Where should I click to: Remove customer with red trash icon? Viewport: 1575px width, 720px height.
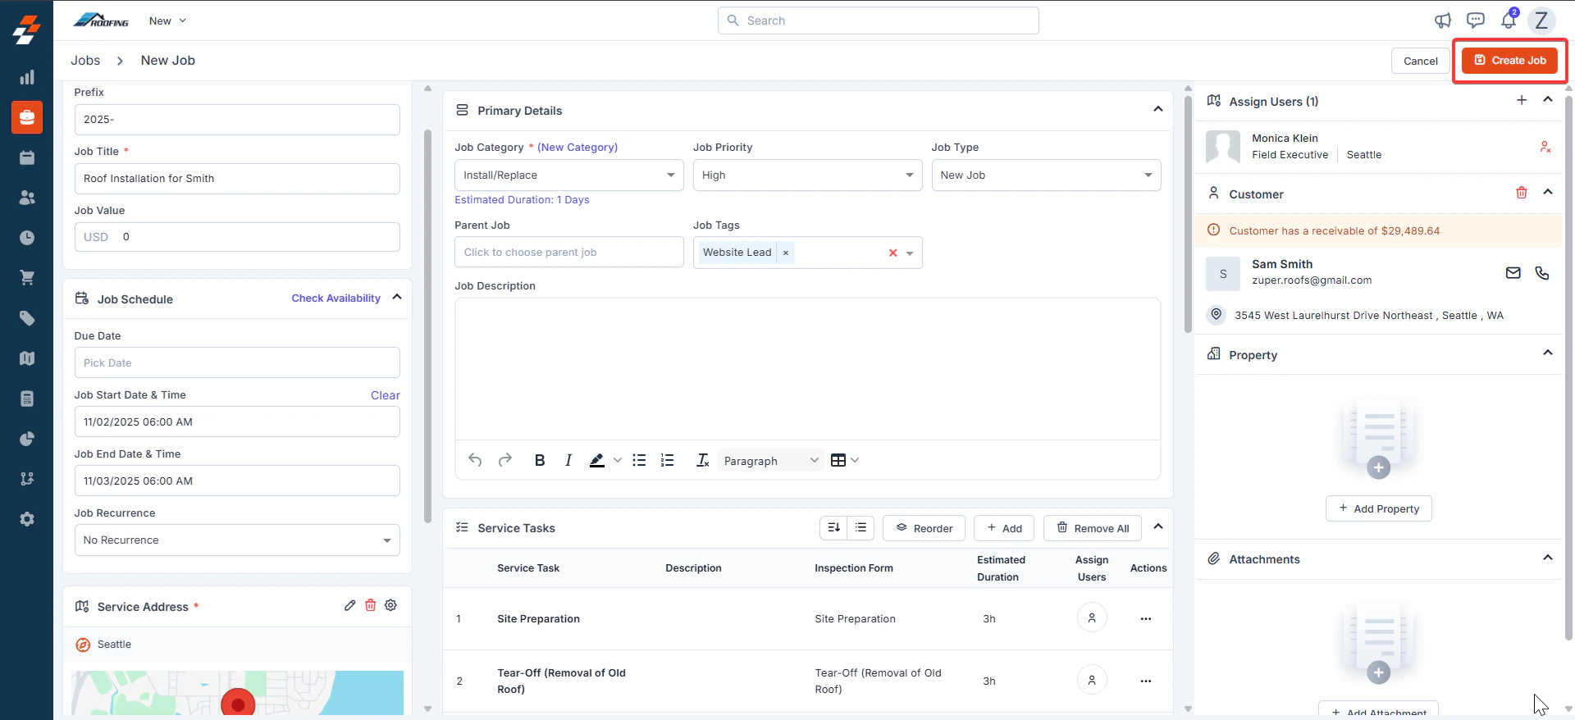(x=1522, y=193)
